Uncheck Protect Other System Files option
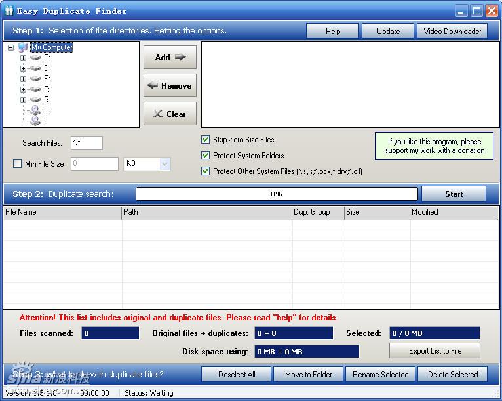This screenshot has width=502, height=401. [x=206, y=171]
